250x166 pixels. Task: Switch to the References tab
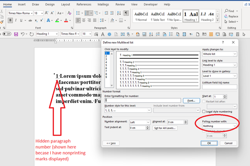tap(84, 4)
